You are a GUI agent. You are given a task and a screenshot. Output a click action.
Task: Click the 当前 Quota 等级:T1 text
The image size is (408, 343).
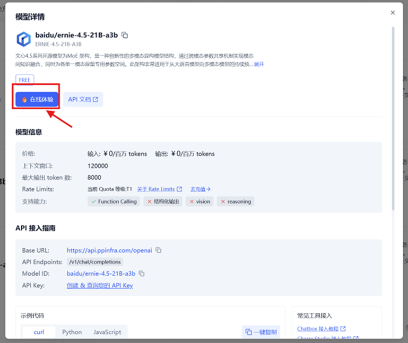click(x=110, y=189)
